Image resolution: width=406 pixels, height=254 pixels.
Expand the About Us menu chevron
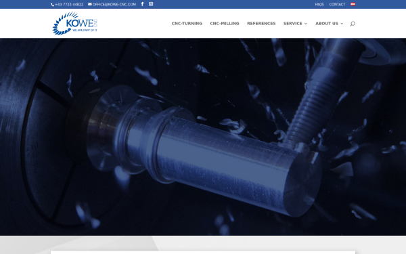pyautogui.click(x=342, y=24)
